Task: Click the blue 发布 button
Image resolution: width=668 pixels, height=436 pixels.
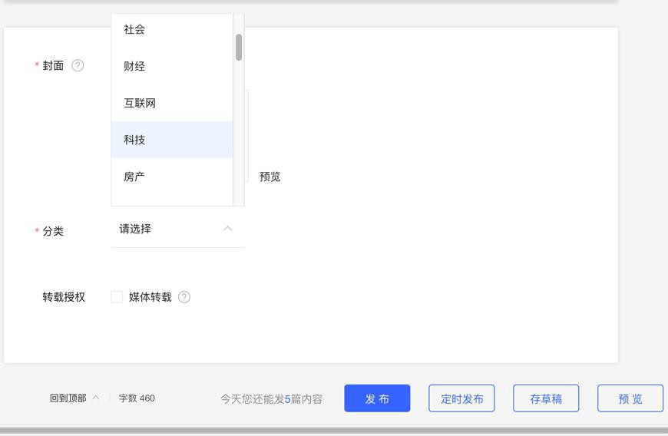Action: click(x=377, y=398)
